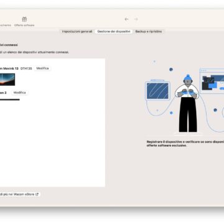Screen dimensions: 224x224
Task: Open the Backup e ripristino tab
Action: [149, 32]
